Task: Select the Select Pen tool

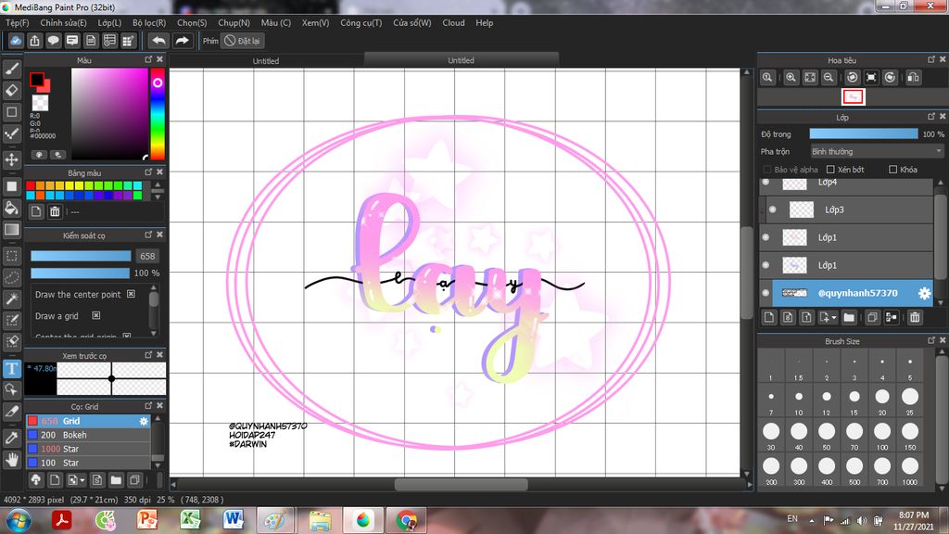Action: pyautogui.click(x=11, y=320)
